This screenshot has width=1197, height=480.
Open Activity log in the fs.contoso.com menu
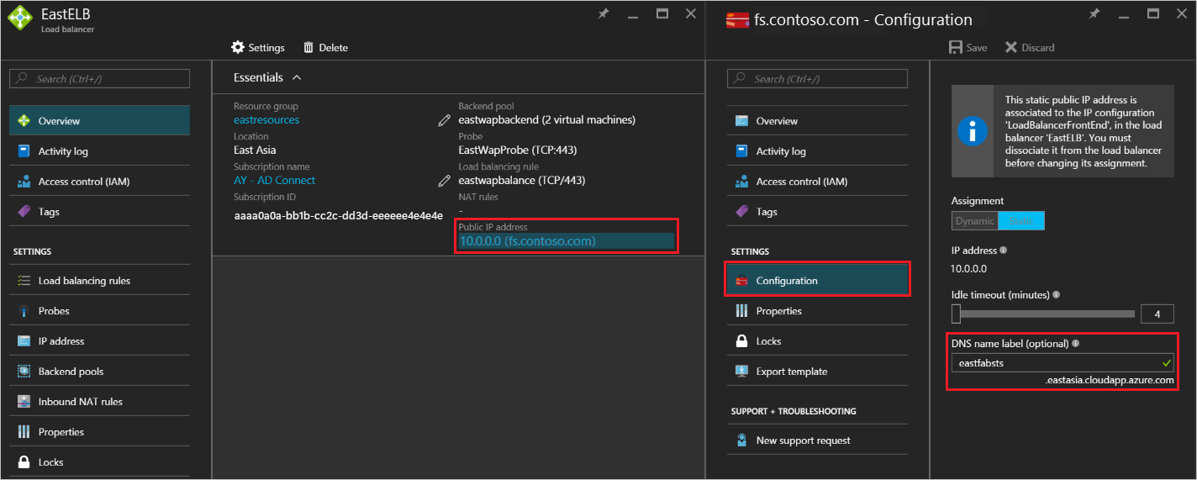click(817, 151)
